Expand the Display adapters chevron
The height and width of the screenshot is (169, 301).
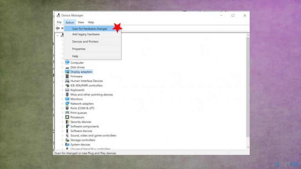(x=62, y=72)
